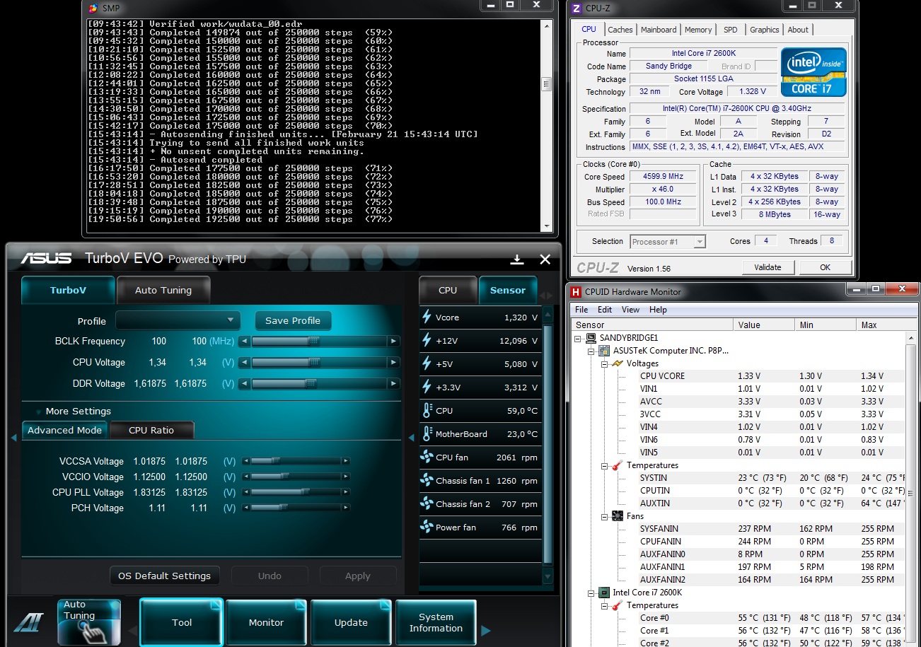Screen dimensions: 921x647
Task: Switch to the CPU sensor panel tab
Action: point(448,290)
